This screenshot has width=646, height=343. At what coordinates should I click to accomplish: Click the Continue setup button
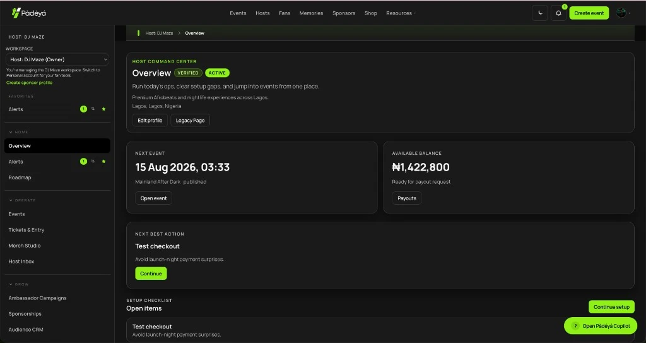[x=611, y=306]
